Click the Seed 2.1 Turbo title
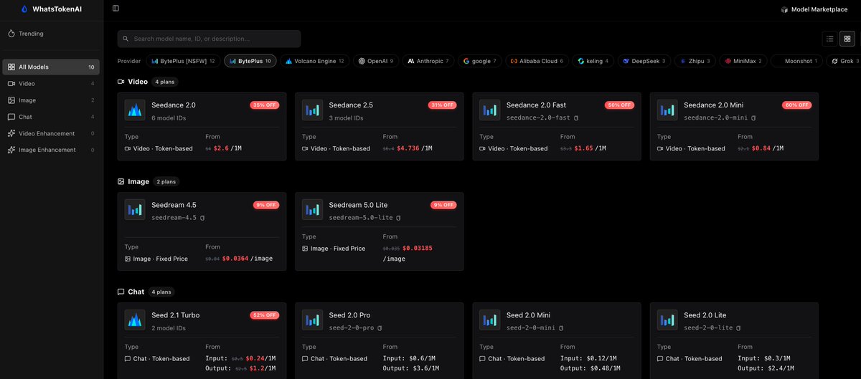 [x=176, y=315]
